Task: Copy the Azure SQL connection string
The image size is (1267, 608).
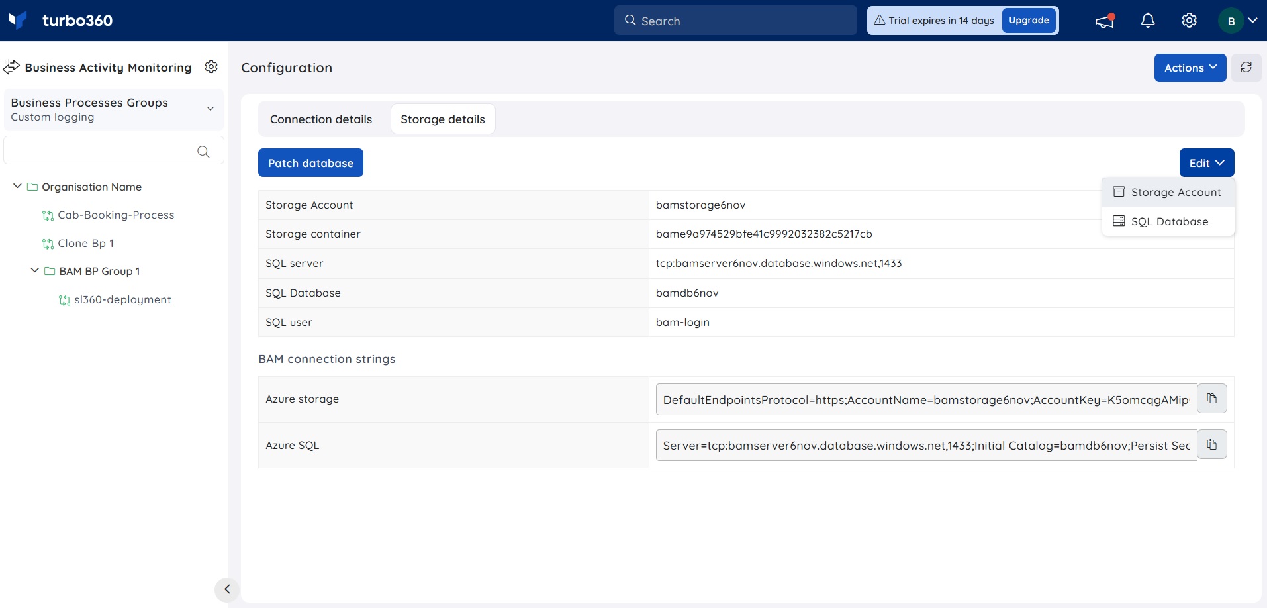Action: click(x=1211, y=445)
